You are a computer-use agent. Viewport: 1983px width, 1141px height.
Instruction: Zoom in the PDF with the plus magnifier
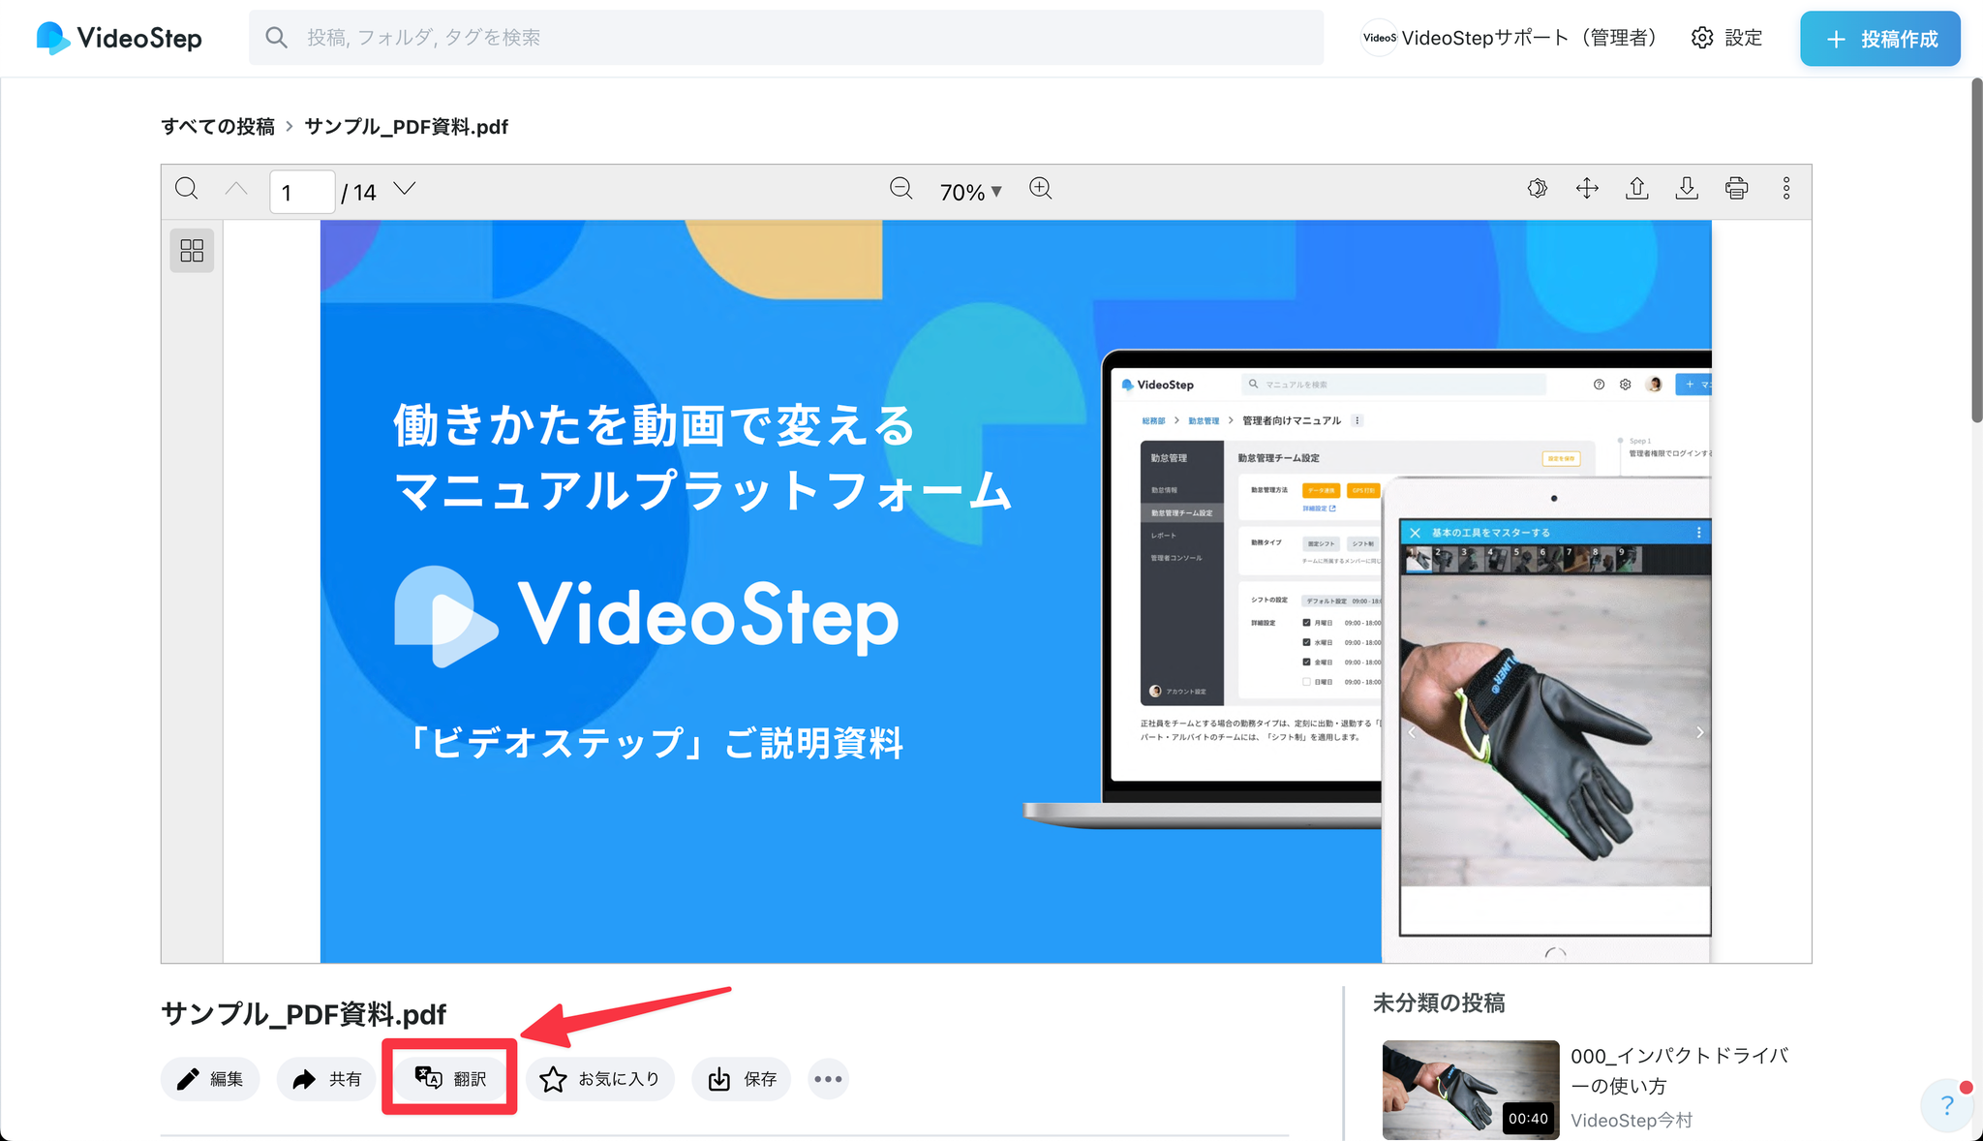tap(1041, 189)
